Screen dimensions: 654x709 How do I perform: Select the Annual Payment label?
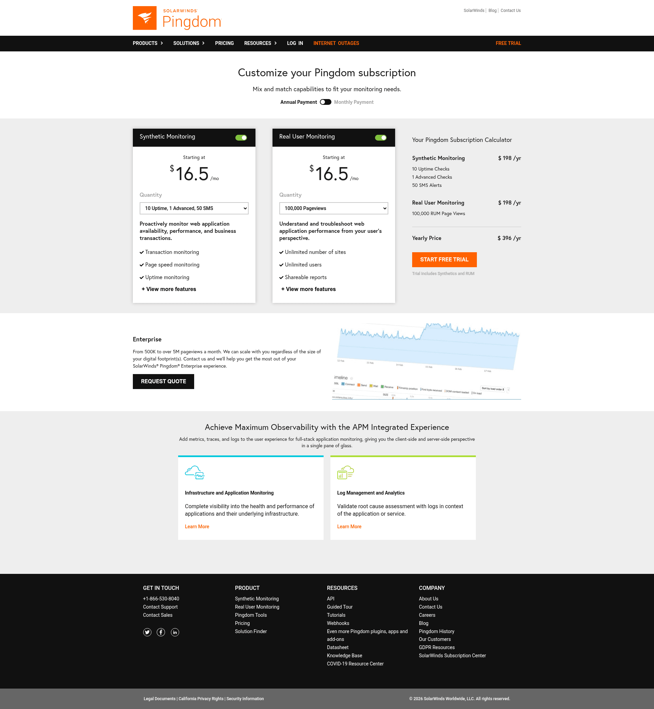pyautogui.click(x=299, y=102)
